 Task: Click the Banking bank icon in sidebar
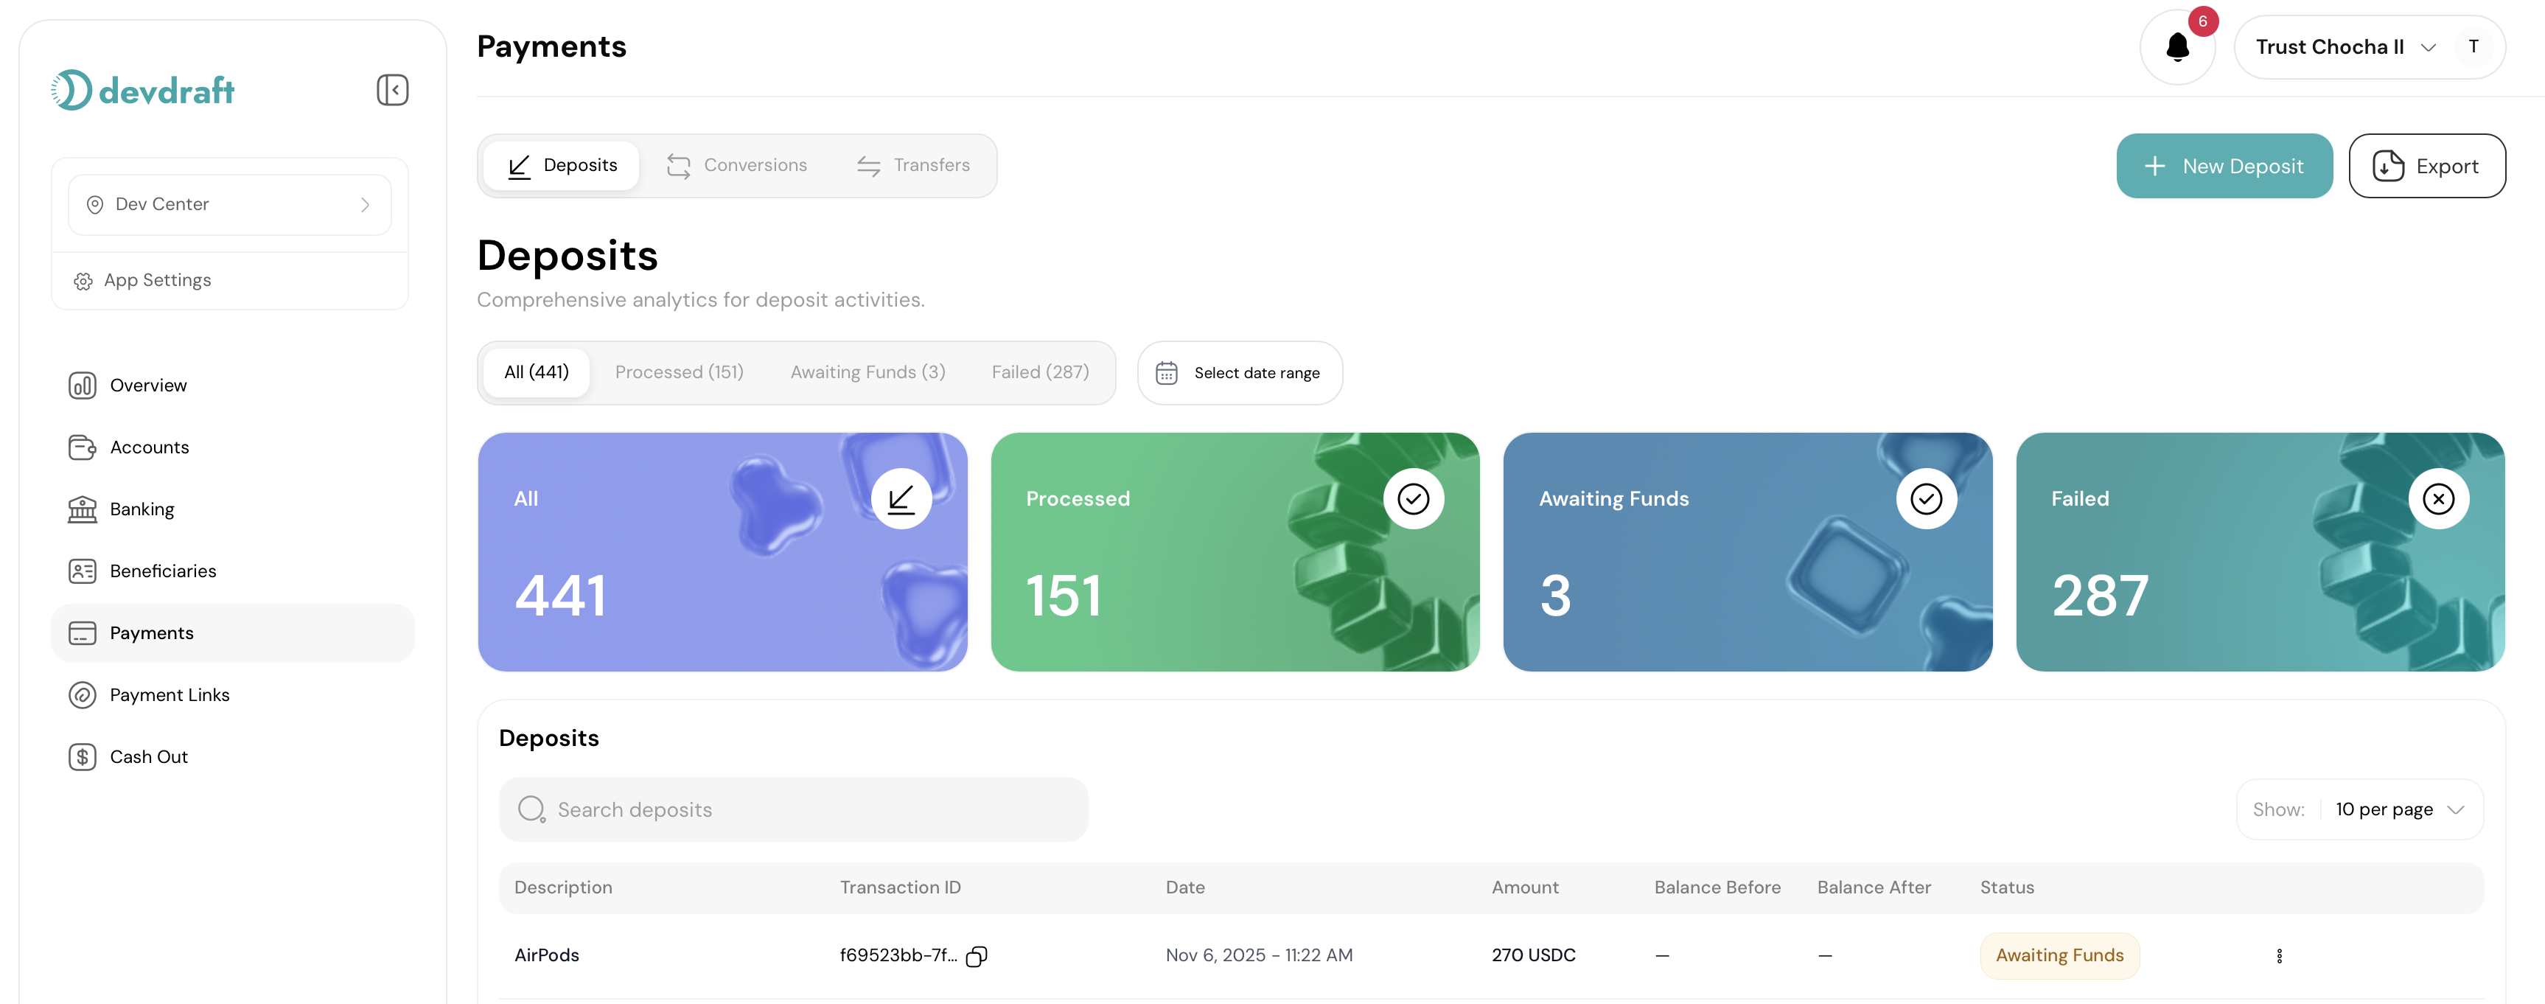tap(82, 508)
